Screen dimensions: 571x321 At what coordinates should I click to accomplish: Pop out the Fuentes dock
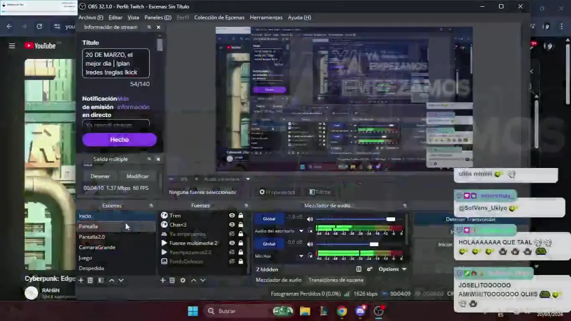tap(246, 206)
